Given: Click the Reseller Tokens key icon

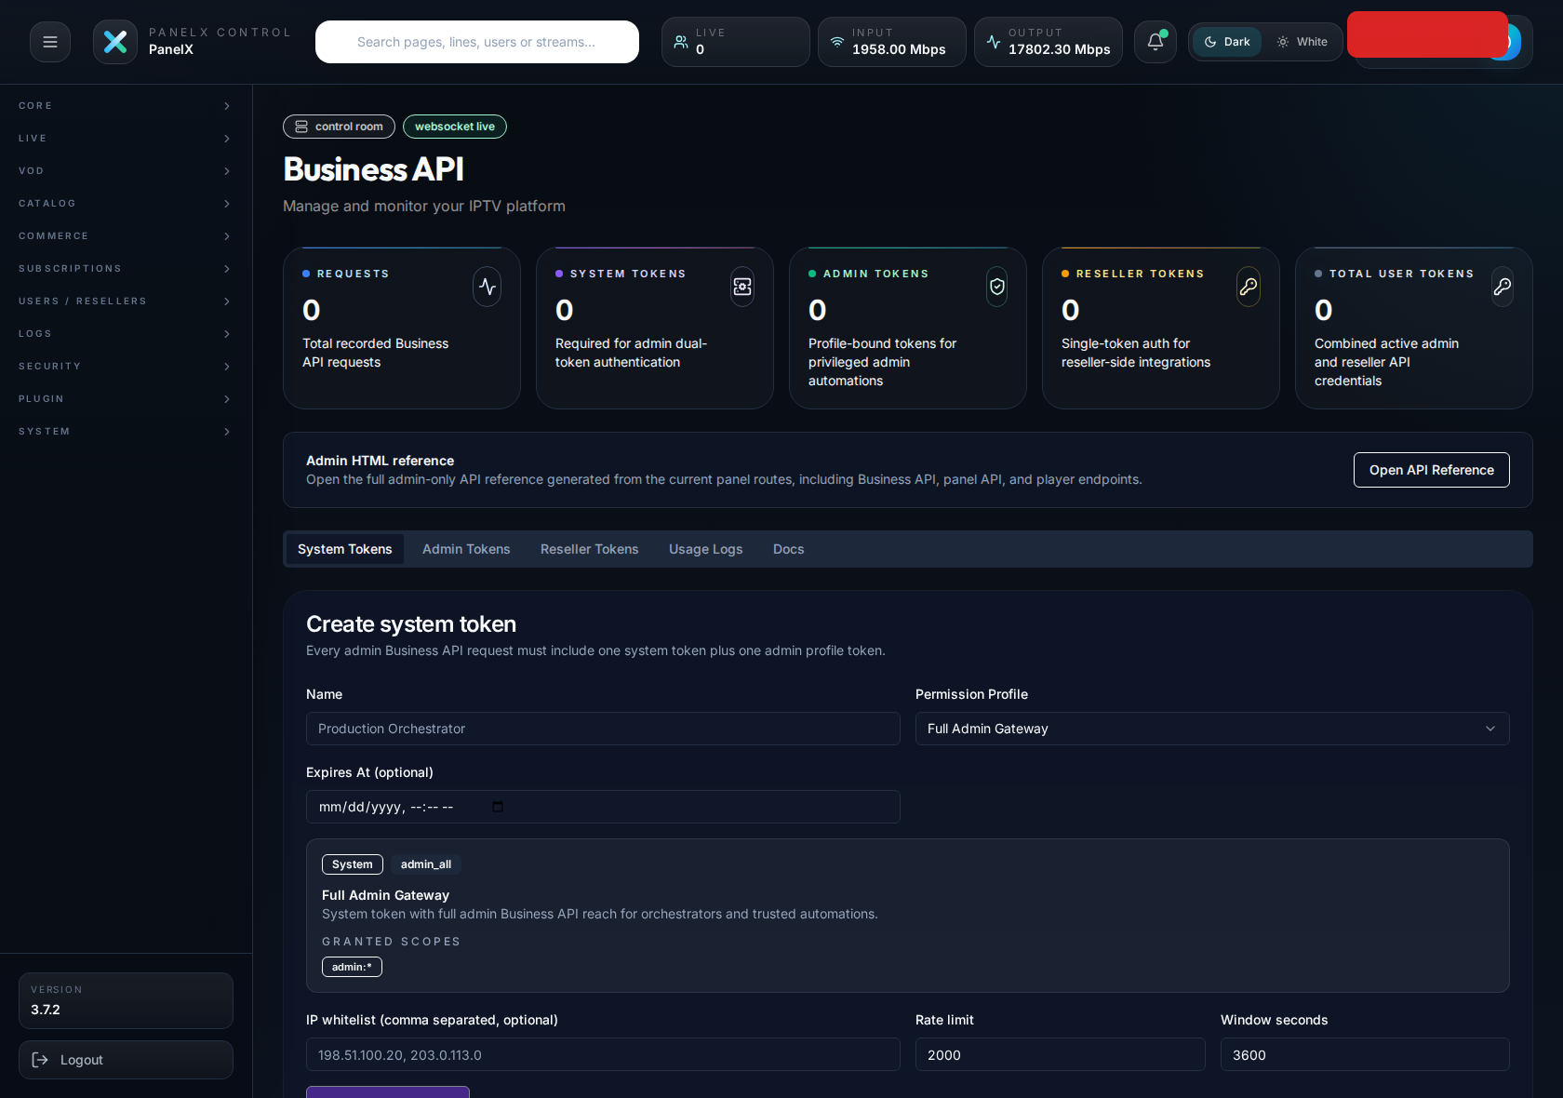Looking at the screenshot, I should [x=1249, y=287].
